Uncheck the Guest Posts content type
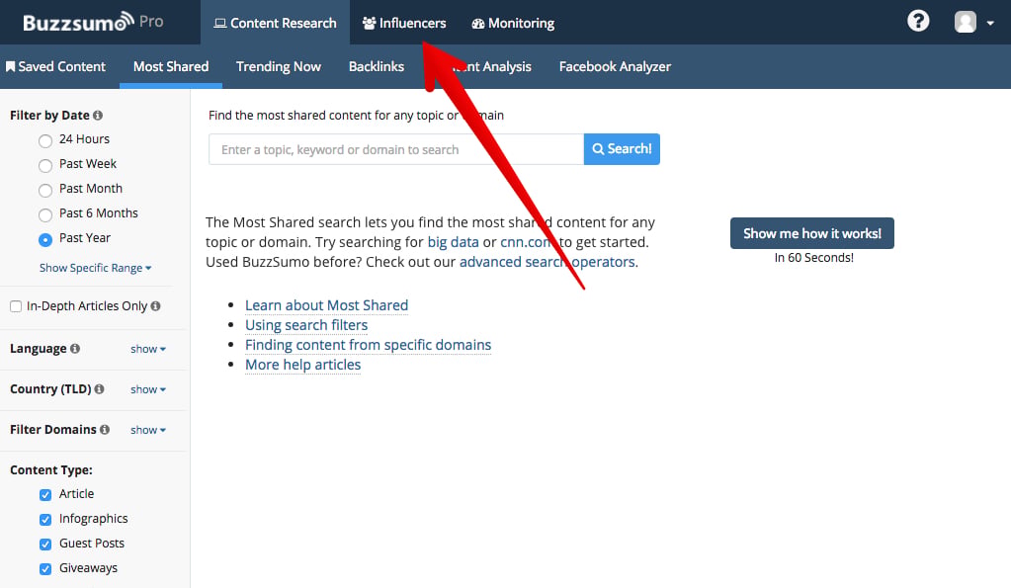Screen dimensions: 1011x588 pos(45,545)
